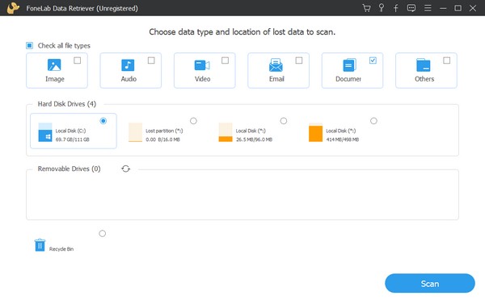Click "Removable Drives (0)" heading

(x=69, y=169)
